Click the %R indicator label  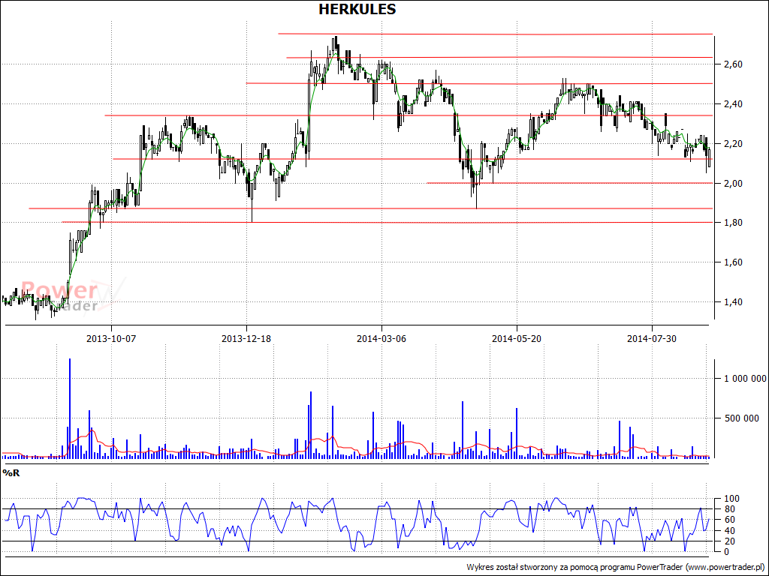(x=11, y=473)
